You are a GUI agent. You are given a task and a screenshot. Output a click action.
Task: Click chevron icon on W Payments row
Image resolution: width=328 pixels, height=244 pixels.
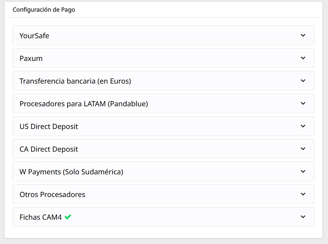(303, 171)
